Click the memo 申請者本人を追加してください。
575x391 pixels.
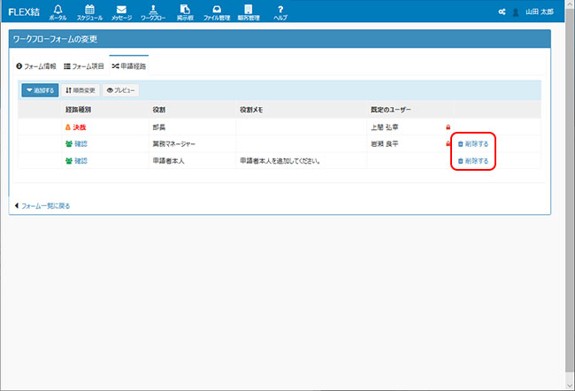click(280, 161)
